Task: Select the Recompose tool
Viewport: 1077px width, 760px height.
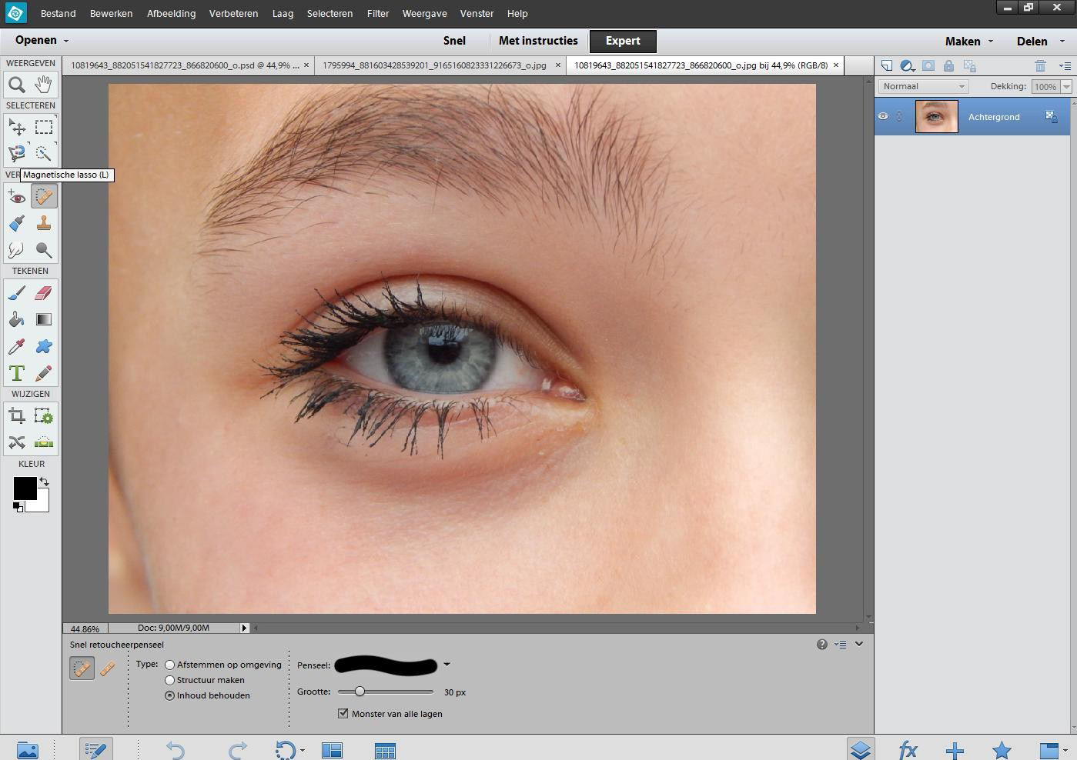Action: pyautogui.click(x=44, y=416)
